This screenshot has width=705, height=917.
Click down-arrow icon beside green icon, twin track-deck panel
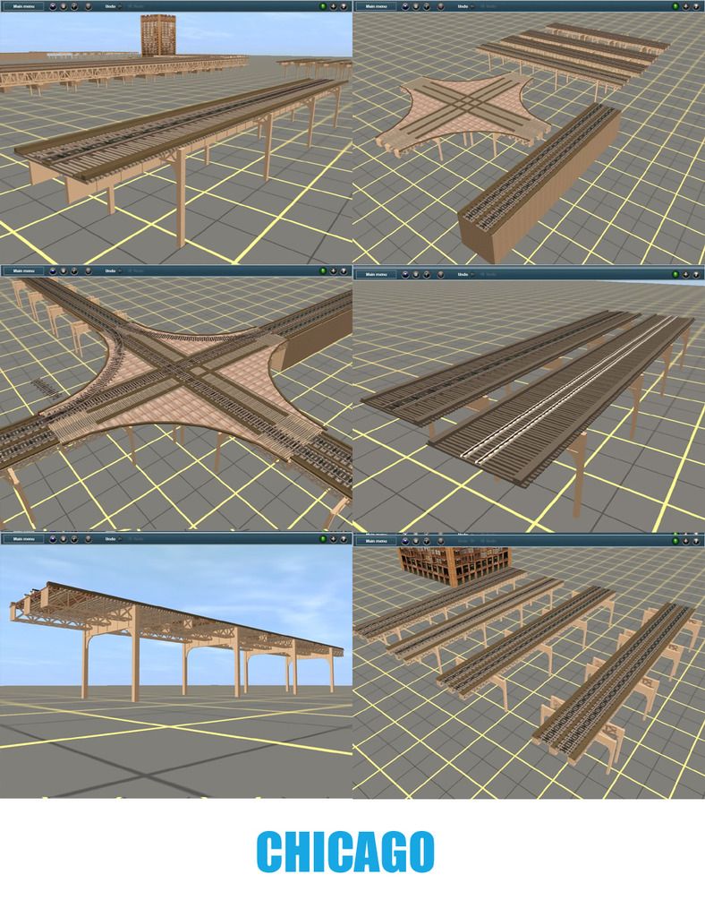(x=685, y=274)
